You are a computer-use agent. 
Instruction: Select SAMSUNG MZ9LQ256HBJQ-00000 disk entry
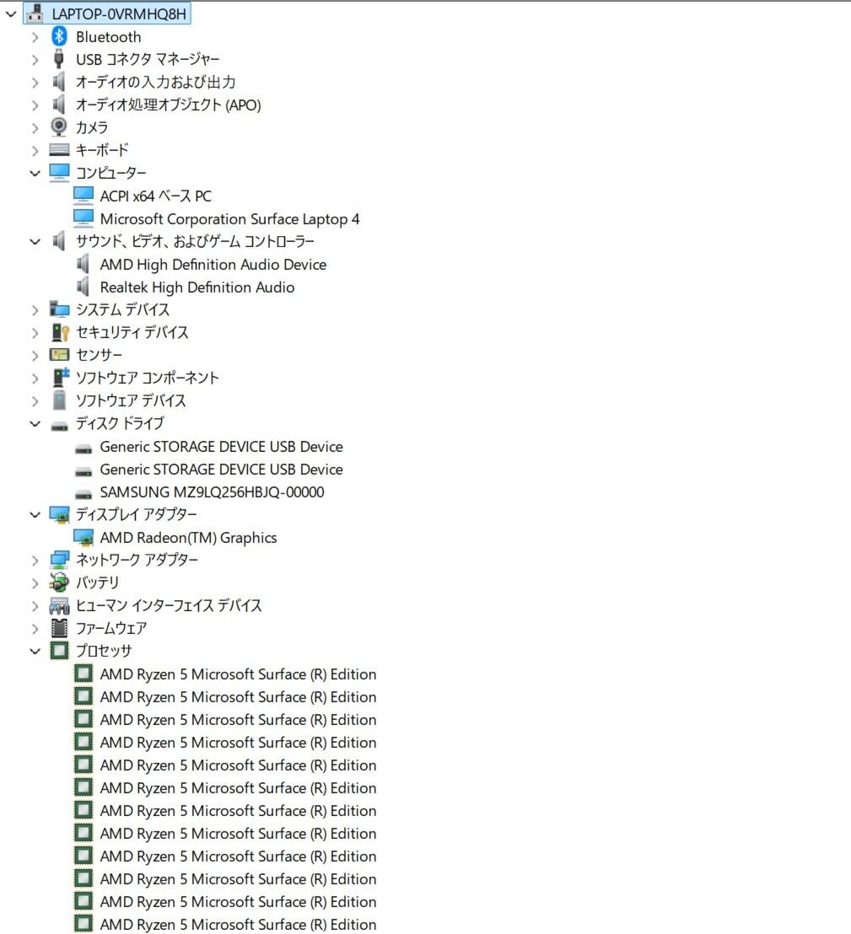pyautogui.click(x=213, y=492)
